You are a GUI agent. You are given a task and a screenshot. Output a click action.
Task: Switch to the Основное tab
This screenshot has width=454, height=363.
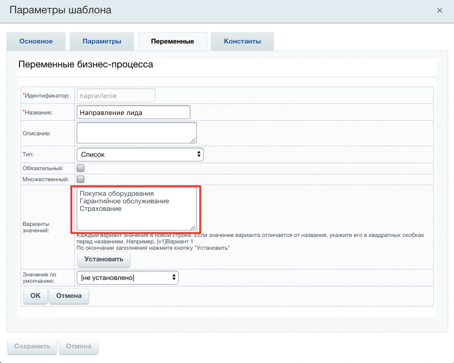coord(36,41)
